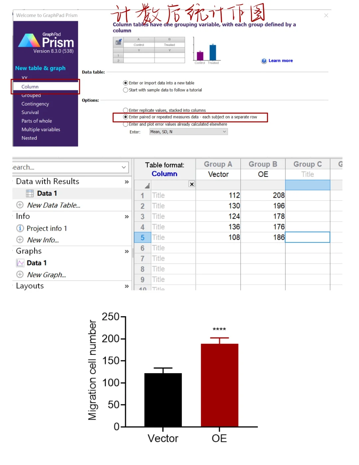Select the Contingency table type
The width and height of the screenshot is (359, 465).
[35, 104]
